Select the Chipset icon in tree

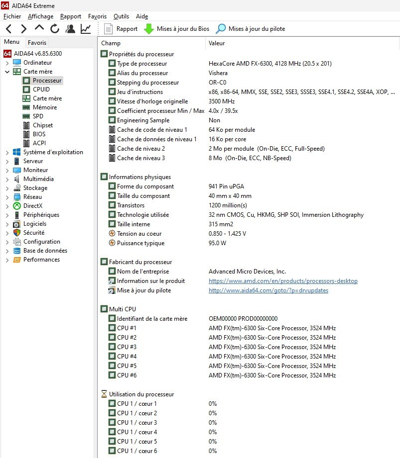click(26, 125)
